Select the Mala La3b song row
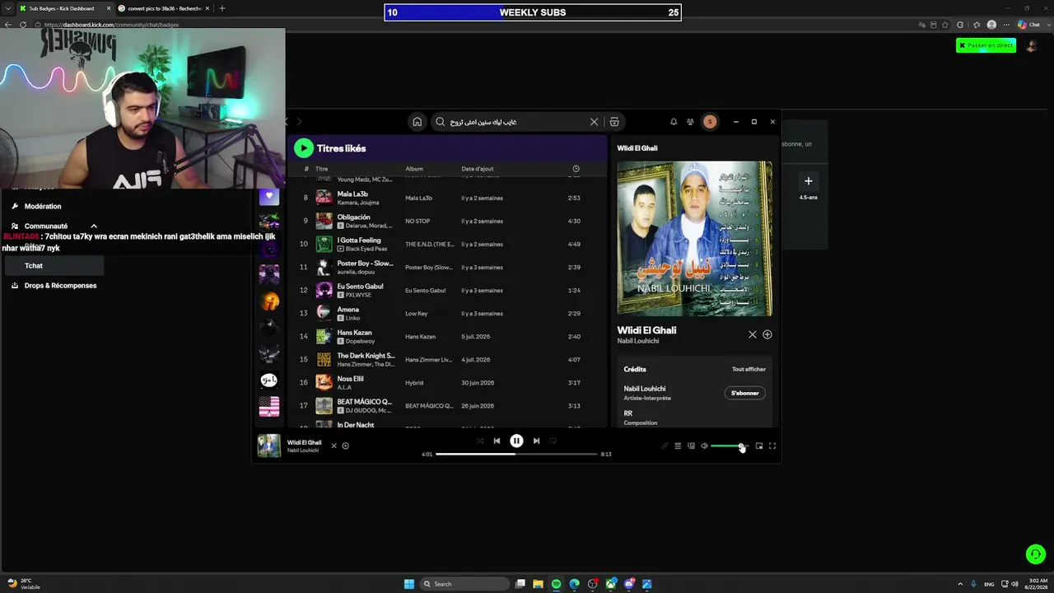The height and width of the screenshot is (593, 1054). click(447, 198)
